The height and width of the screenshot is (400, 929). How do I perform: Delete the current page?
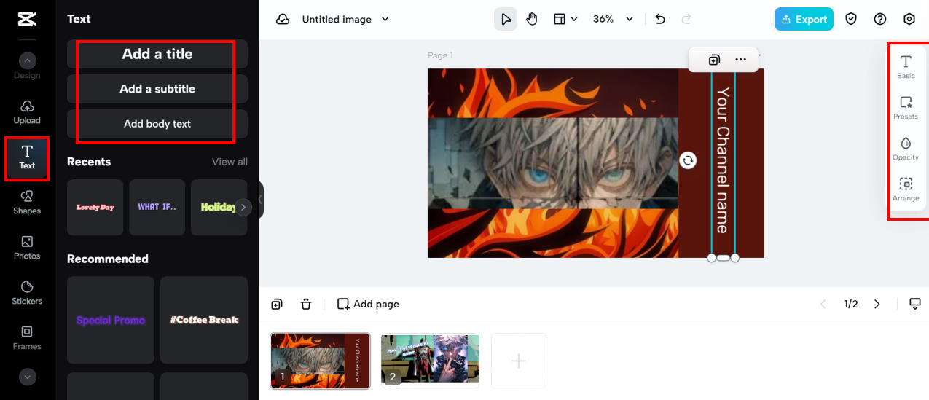[306, 304]
